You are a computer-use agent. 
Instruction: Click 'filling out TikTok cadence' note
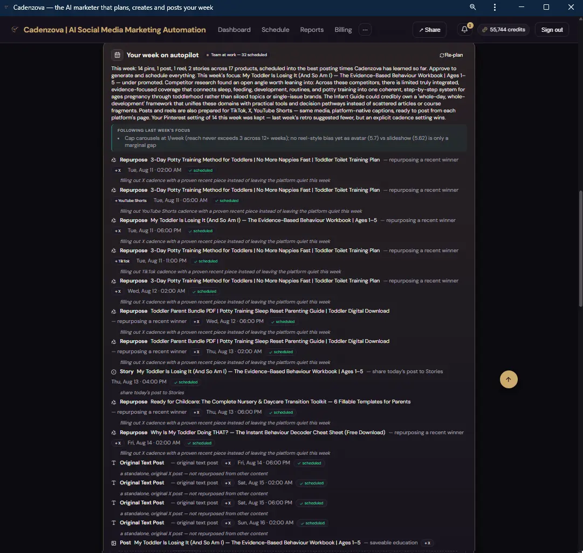[230, 272]
